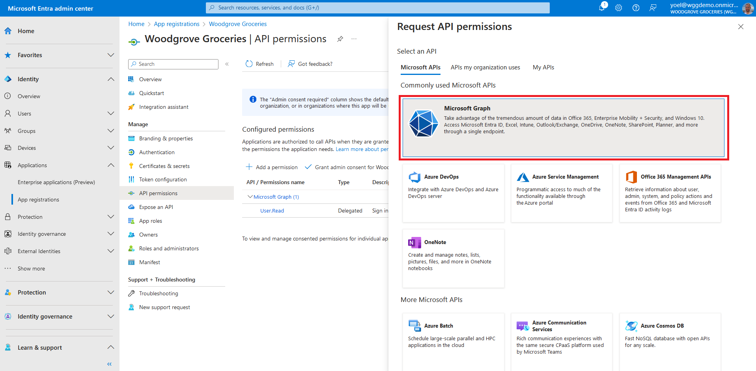The image size is (756, 371).
Task: Open Certificates & secrets menu item
Action: coord(164,166)
